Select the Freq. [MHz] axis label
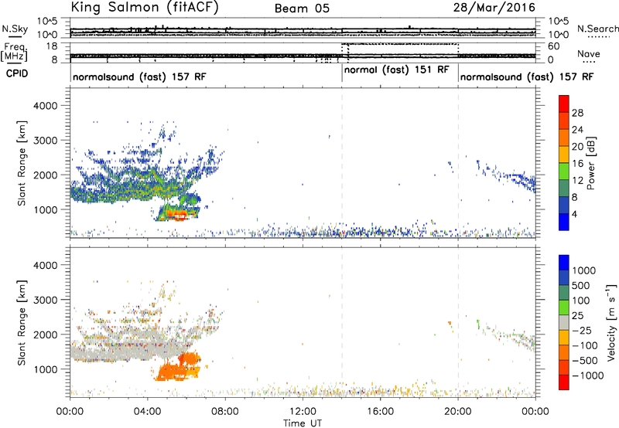The height and width of the screenshot is (428, 619). click(x=15, y=52)
